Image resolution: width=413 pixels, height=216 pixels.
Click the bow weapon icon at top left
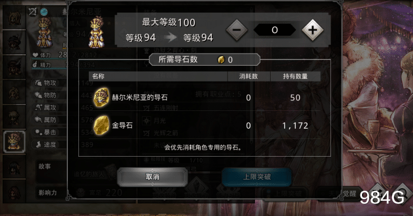tap(33, 12)
